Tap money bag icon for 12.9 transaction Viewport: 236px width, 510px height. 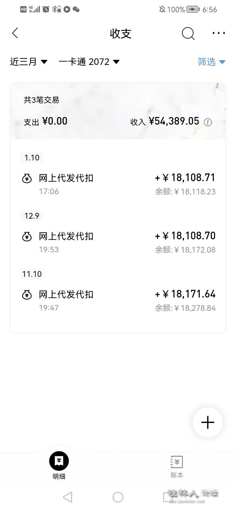[x=27, y=236]
